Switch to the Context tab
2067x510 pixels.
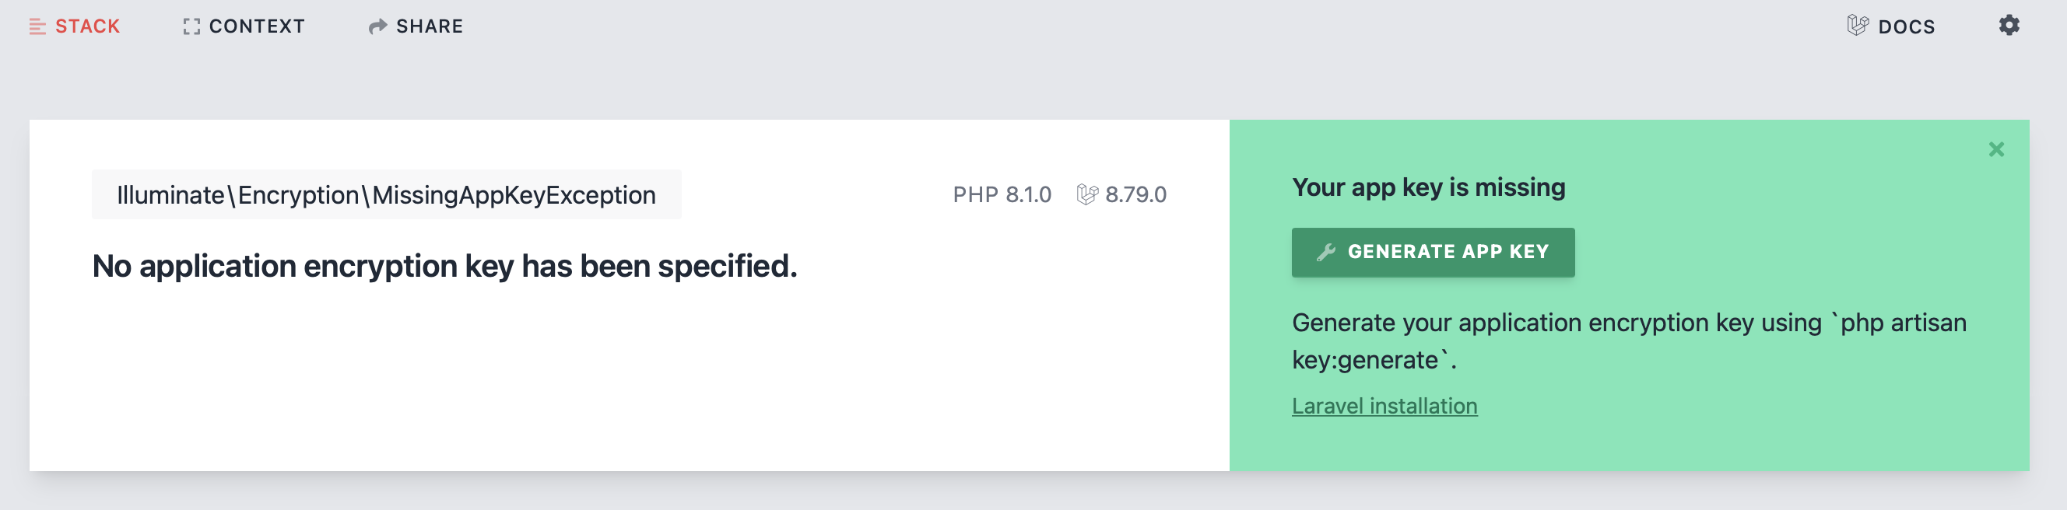(244, 26)
